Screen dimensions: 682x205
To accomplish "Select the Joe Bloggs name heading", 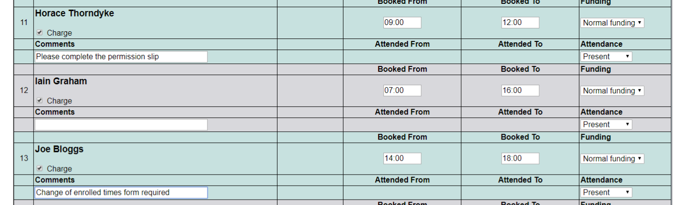I will pos(59,149).
